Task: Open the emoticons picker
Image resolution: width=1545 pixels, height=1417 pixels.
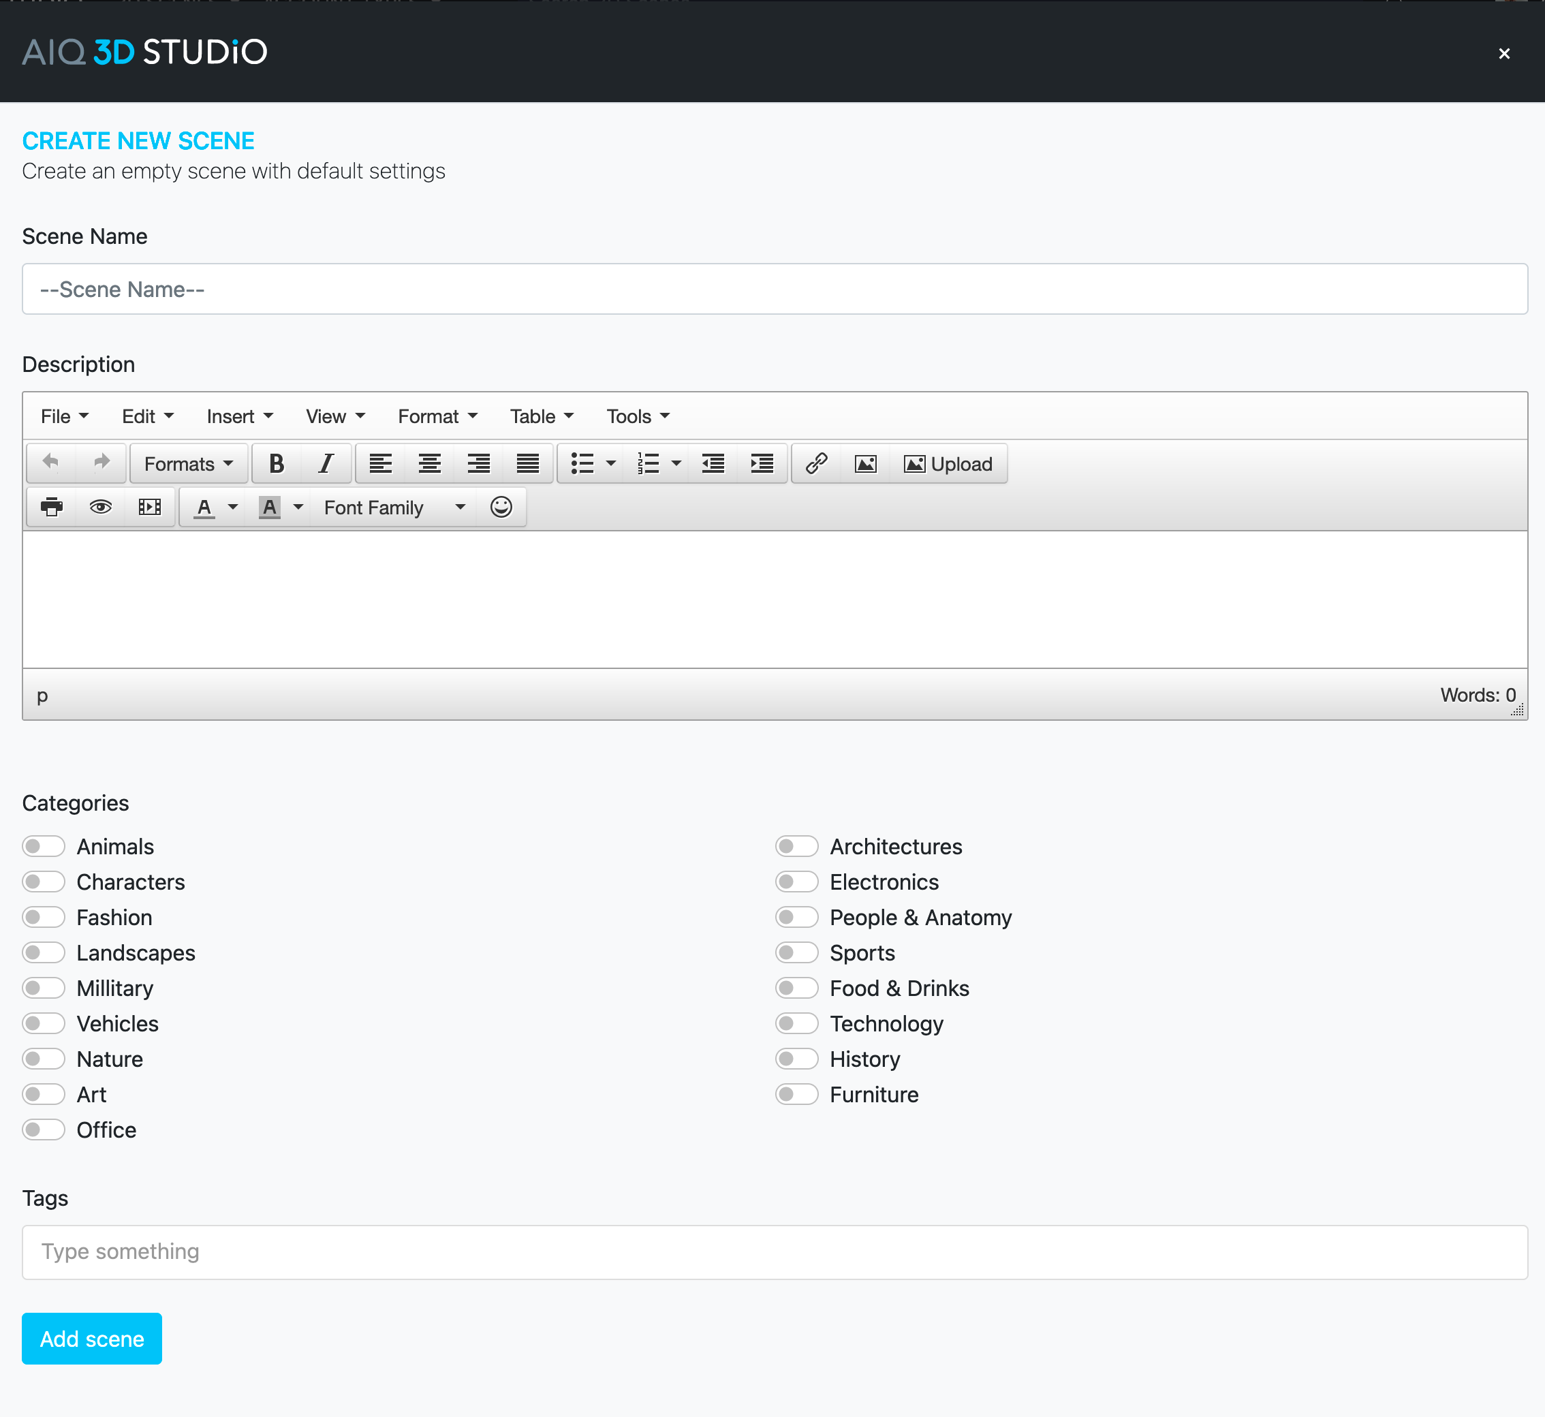Action: [x=501, y=508]
